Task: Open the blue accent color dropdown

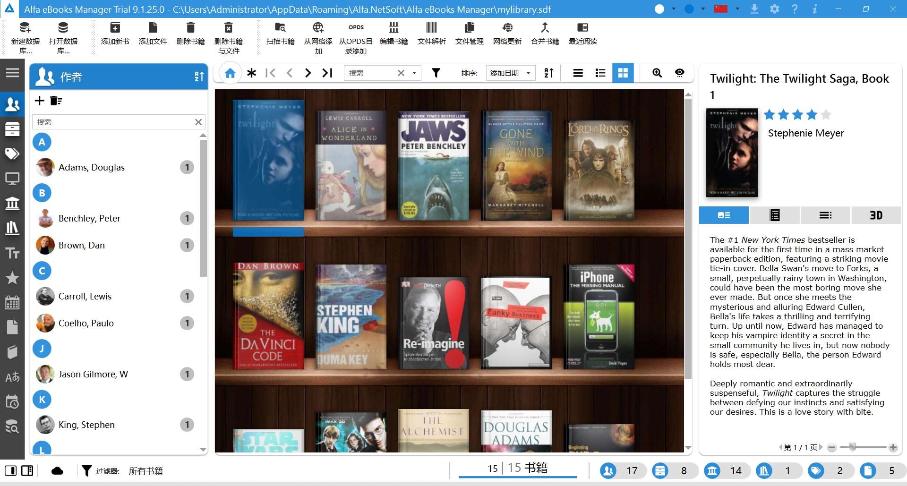Action: [x=703, y=9]
